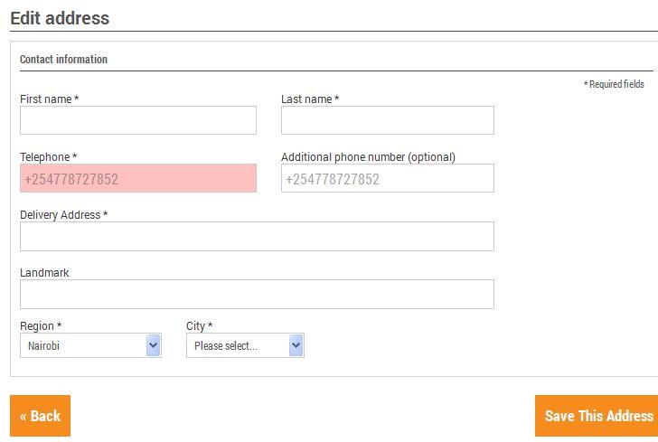Click the Additional phone number field
This screenshot has width=658, height=442.
[x=387, y=178]
